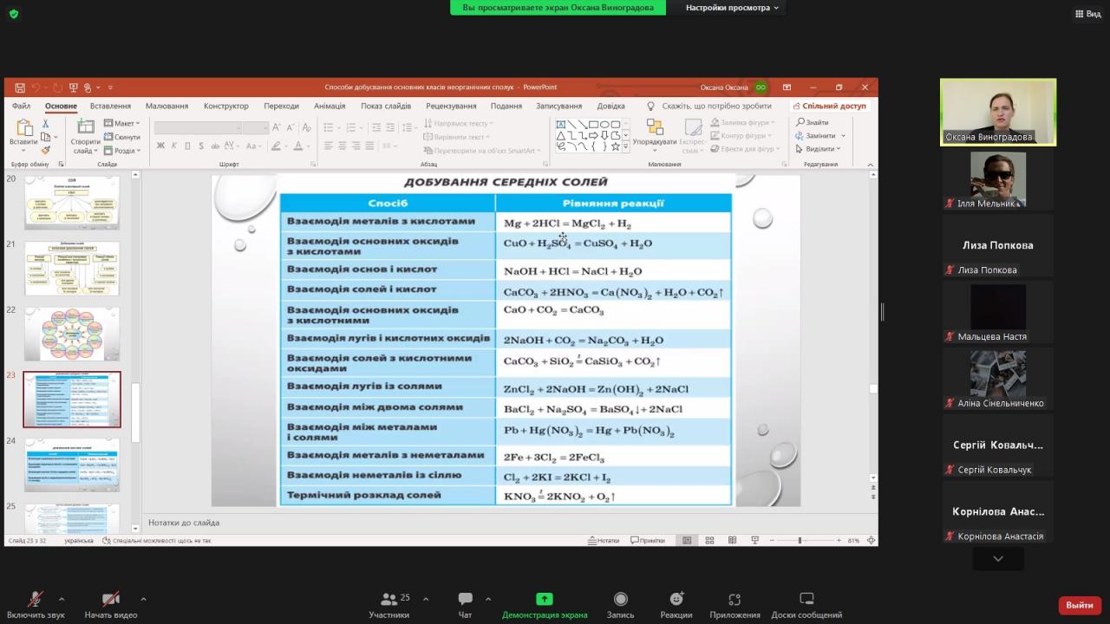Click the Record meeting icon
1110x624 pixels.
pyautogui.click(x=620, y=604)
